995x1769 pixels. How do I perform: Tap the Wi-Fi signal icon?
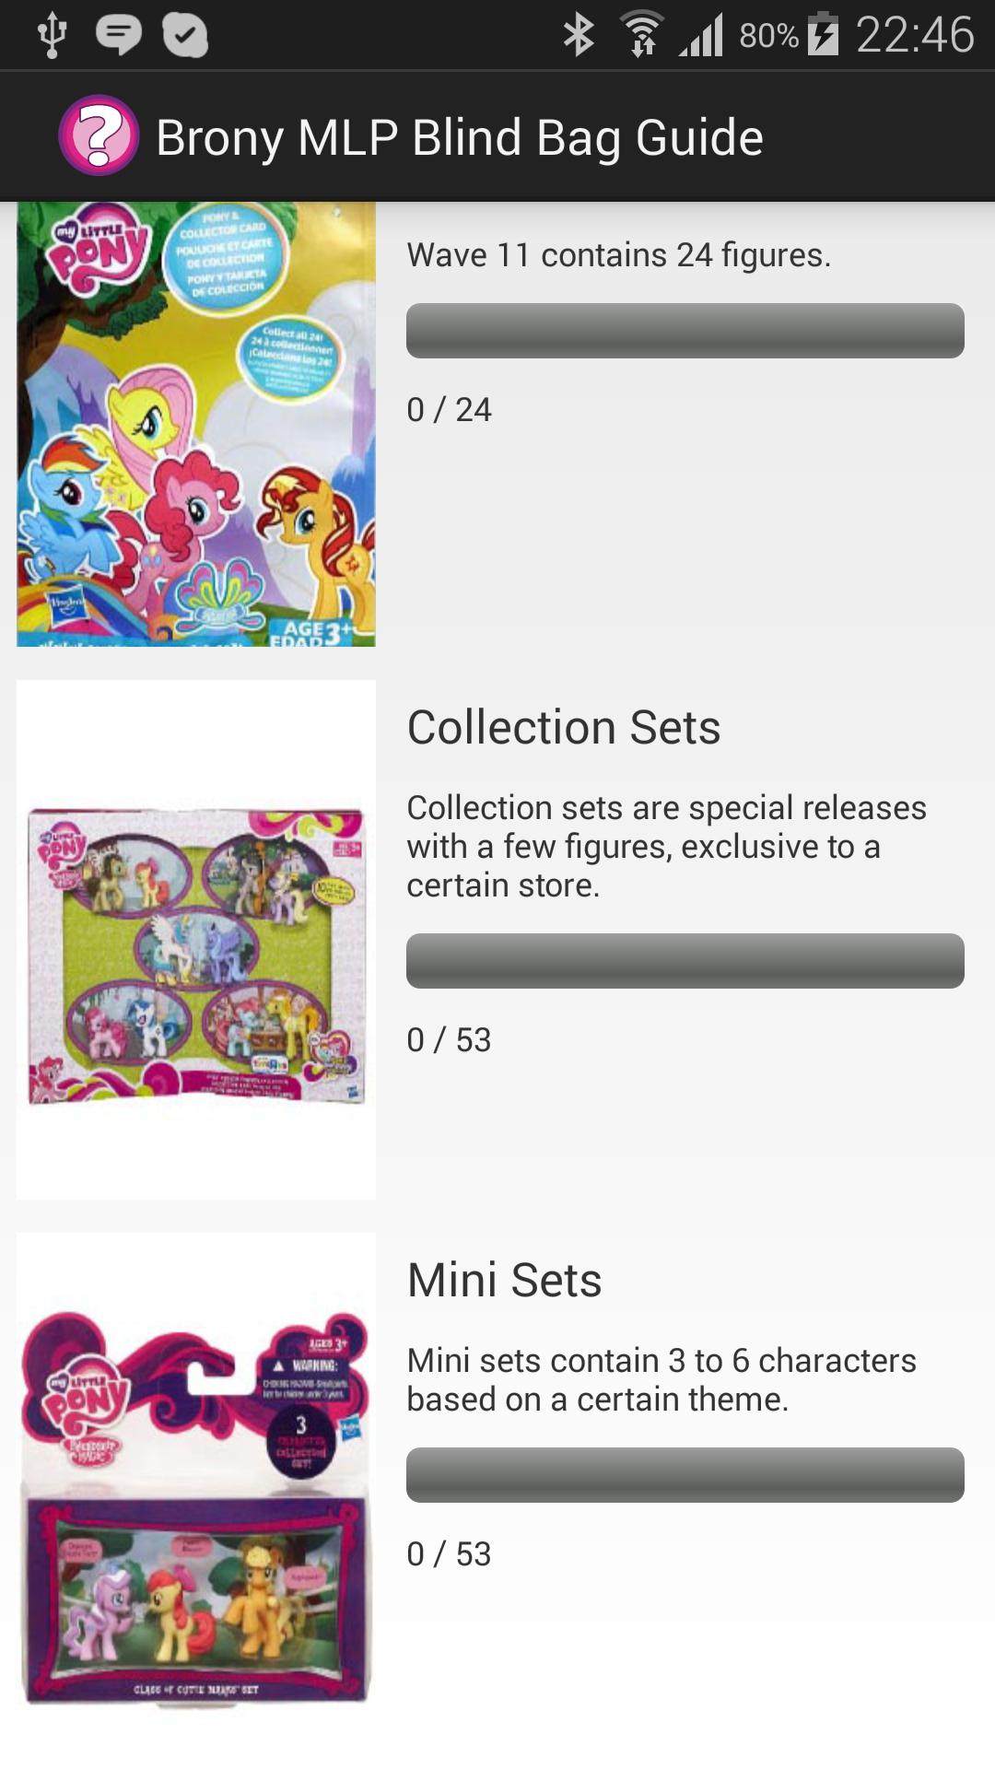(x=642, y=35)
